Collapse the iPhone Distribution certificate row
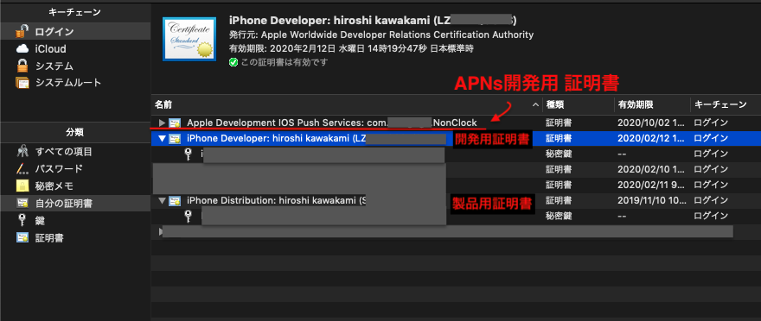761x321 pixels. click(x=162, y=200)
